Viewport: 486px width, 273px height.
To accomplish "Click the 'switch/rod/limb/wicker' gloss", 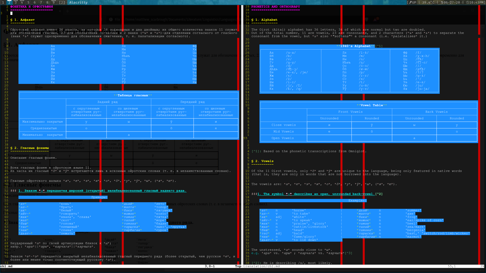I will coord(445,233).
